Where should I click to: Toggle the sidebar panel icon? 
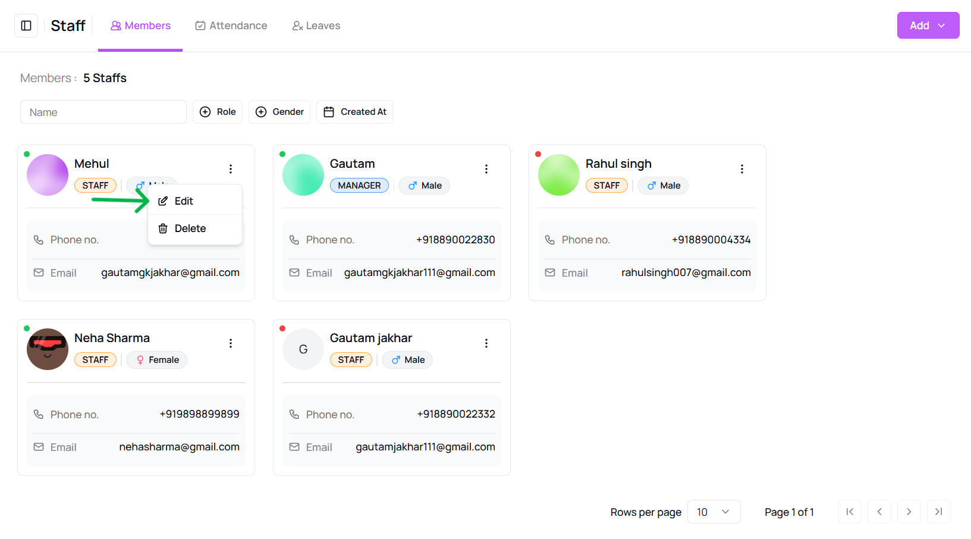[26, 26]
